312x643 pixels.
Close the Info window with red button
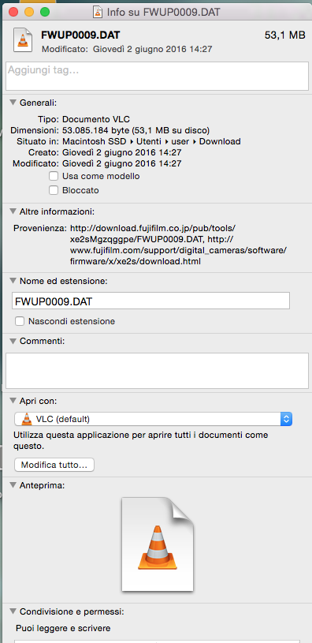(13, 12)
